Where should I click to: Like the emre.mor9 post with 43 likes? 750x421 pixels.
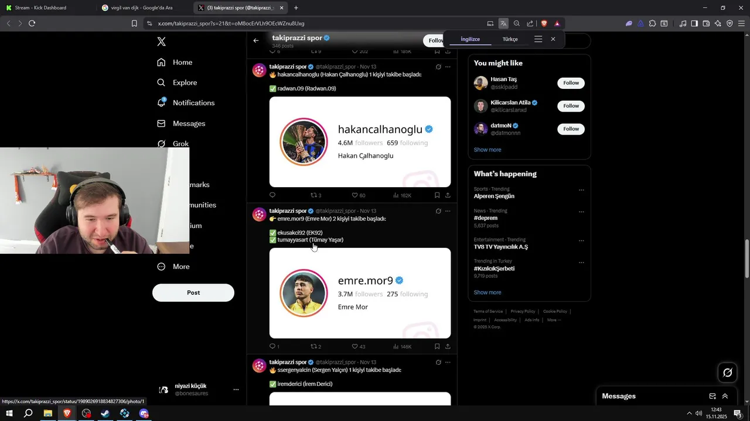click(359, 347)
